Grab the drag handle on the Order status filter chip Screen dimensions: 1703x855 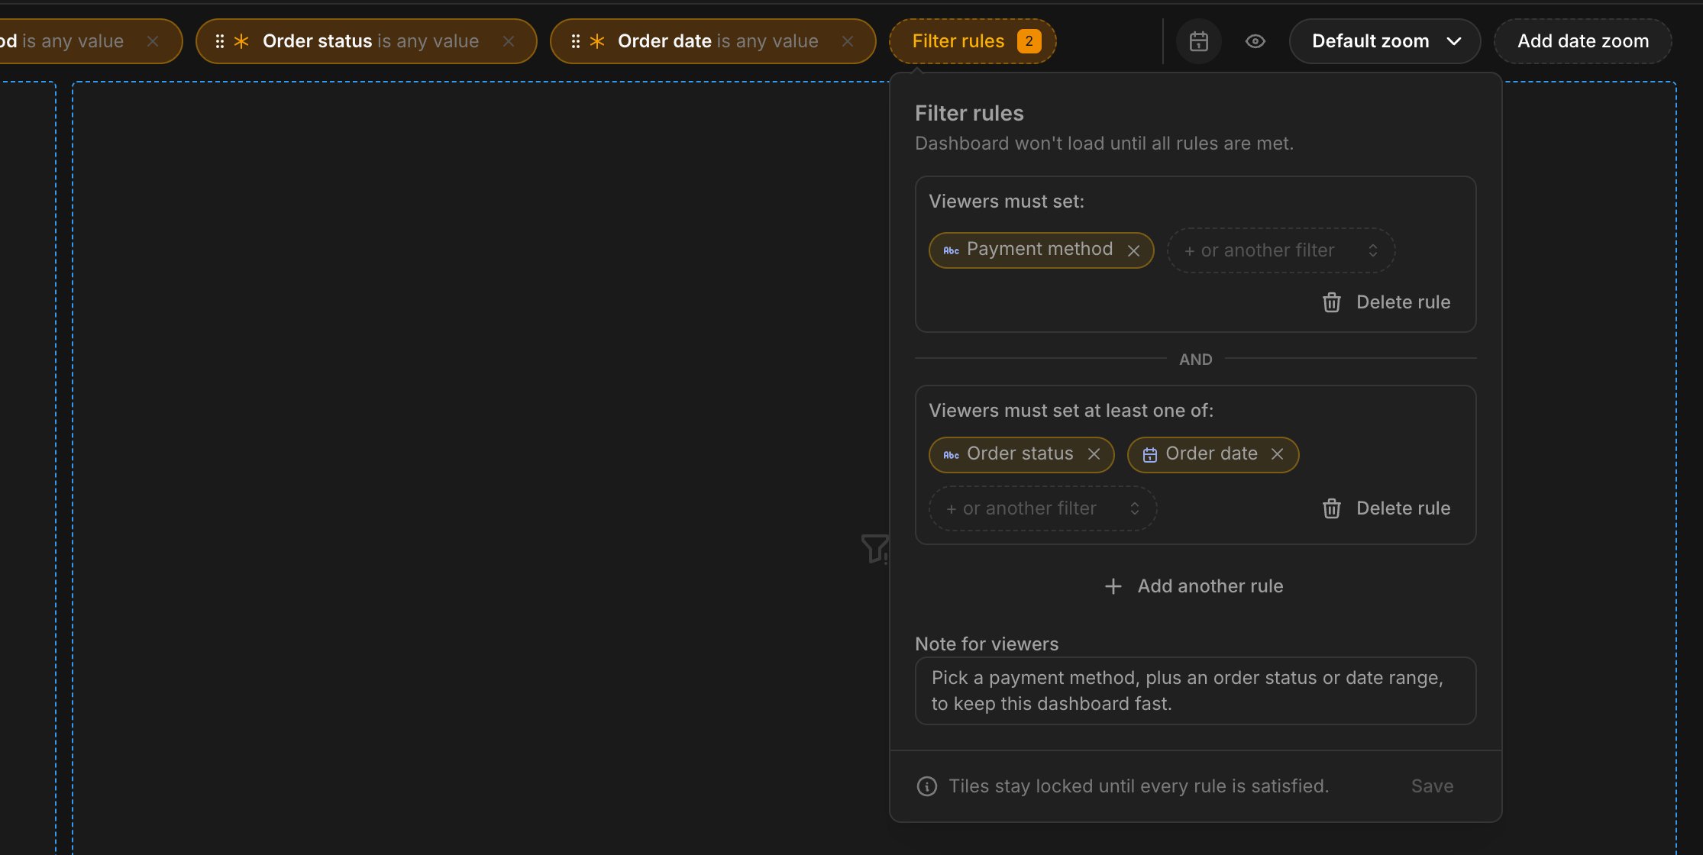(219, 41)
